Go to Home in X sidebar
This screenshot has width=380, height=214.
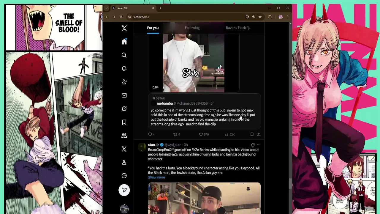tap(124, 42)
